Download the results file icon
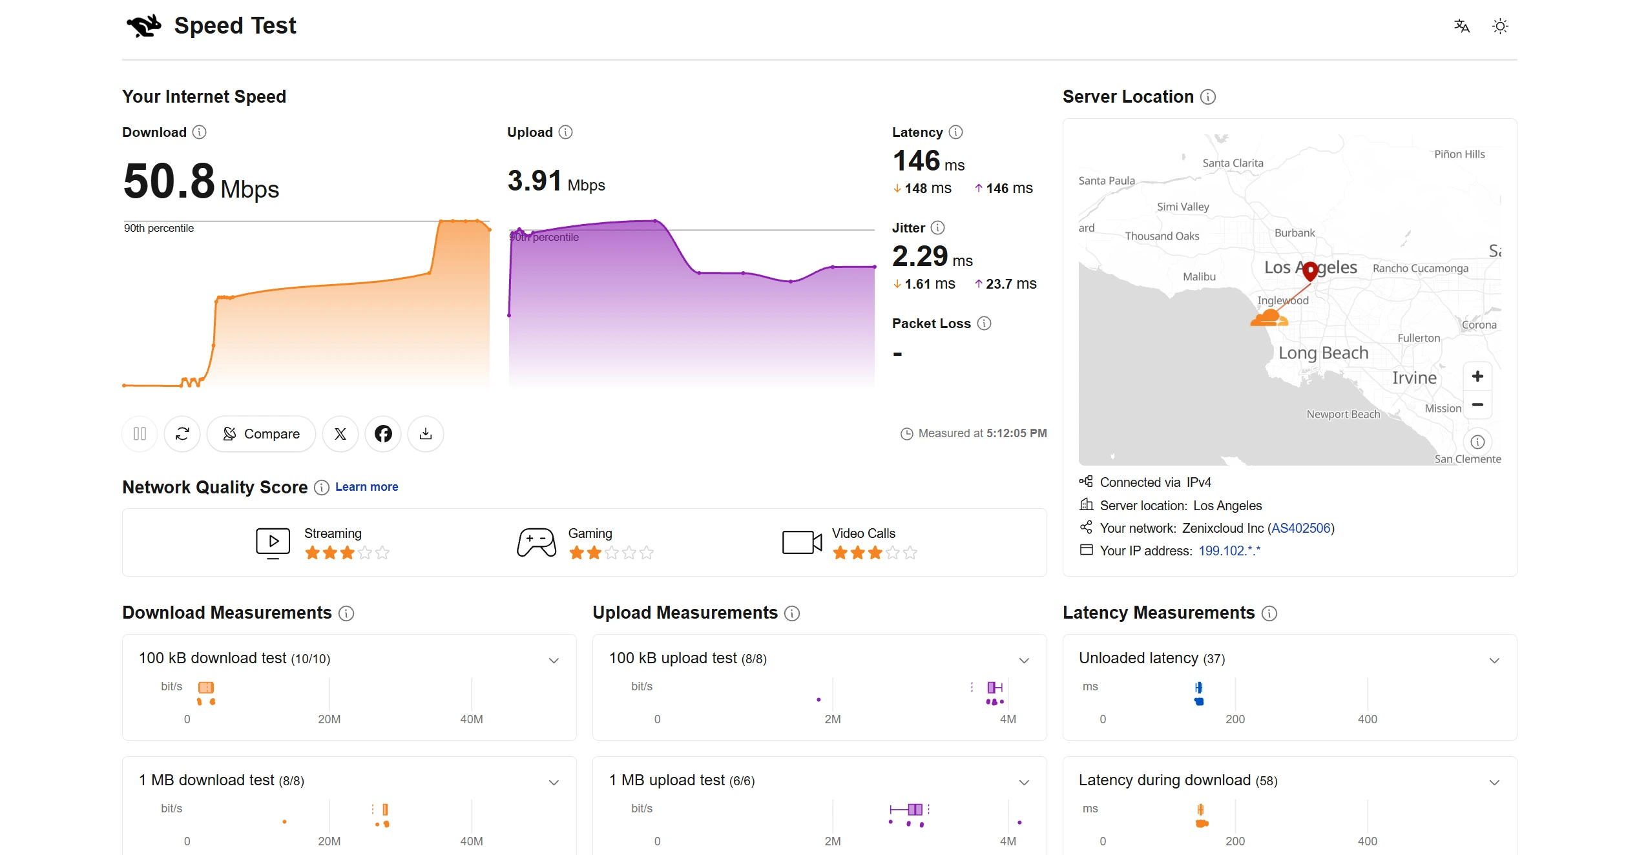This screenshot has height=855, width=1626. tap(426, 434)
